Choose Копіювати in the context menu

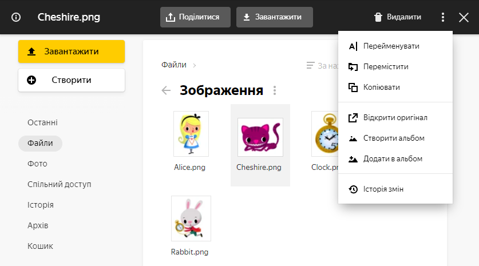[x=395, y=88]
